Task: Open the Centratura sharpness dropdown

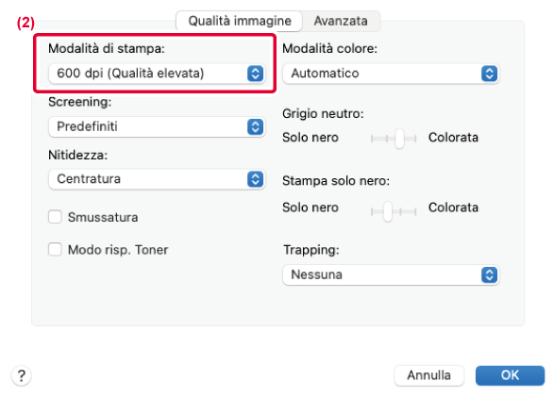Action: tap(157, 179)
